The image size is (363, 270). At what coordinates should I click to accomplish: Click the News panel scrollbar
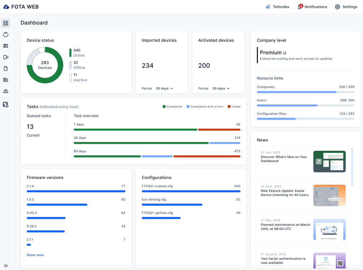(352, 166)
